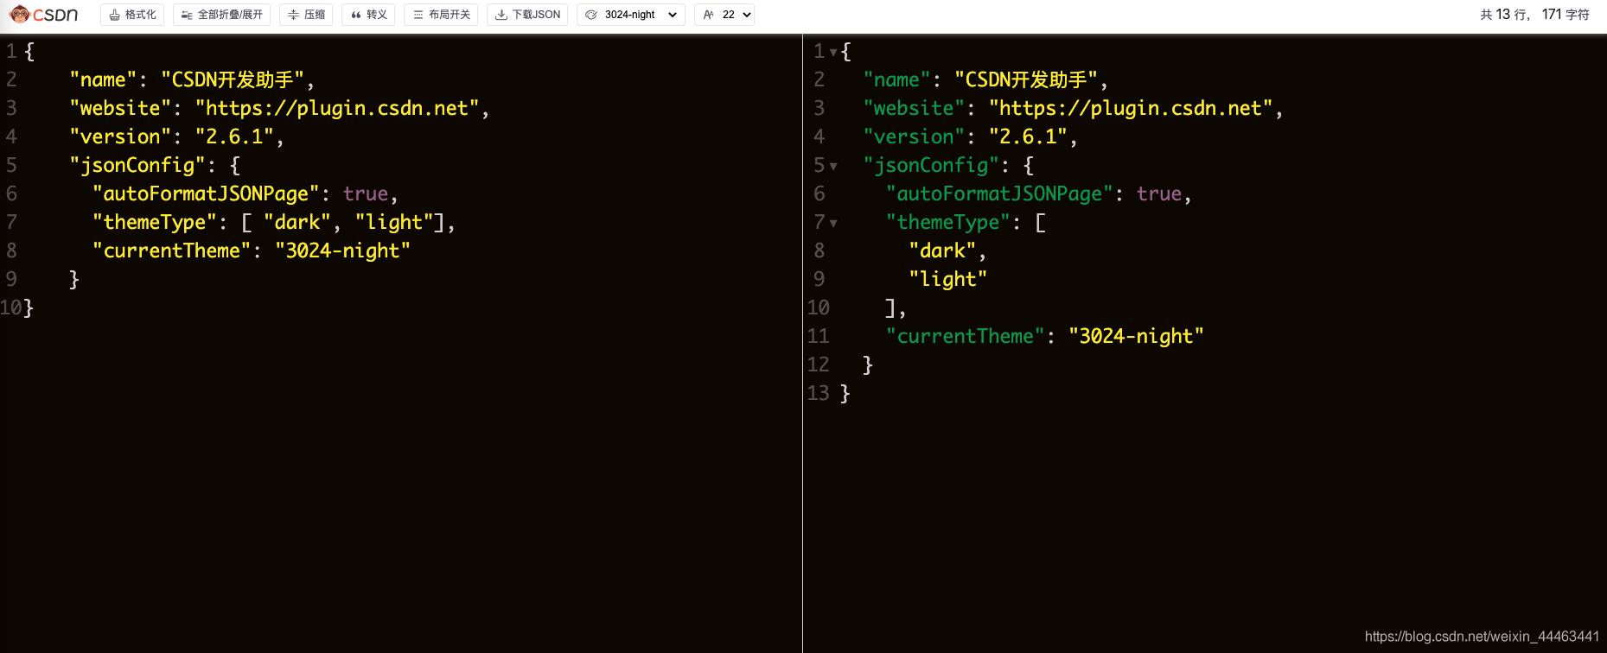Click the download icon on 下载JSON
1607x653 pixels.
coord(501,15)
